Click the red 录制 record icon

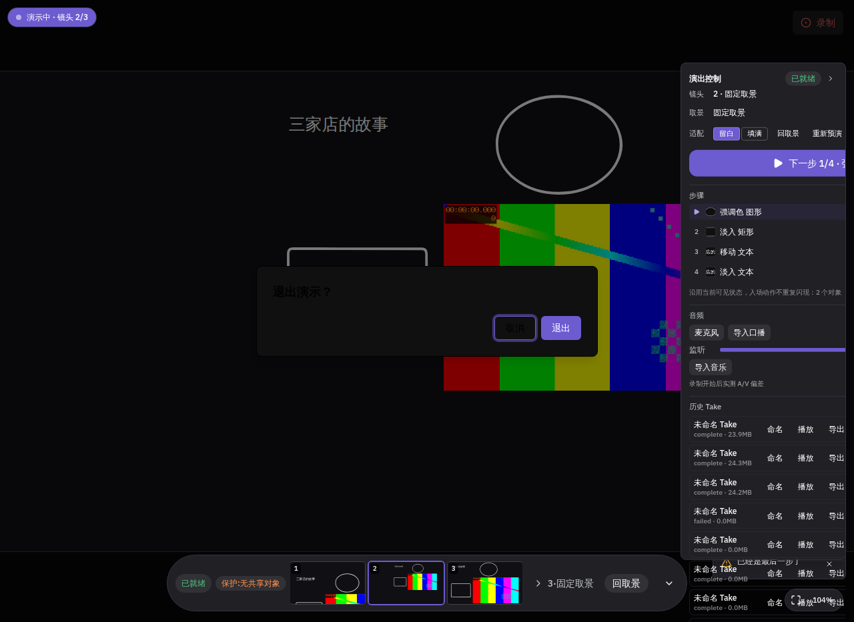[806, 23]
